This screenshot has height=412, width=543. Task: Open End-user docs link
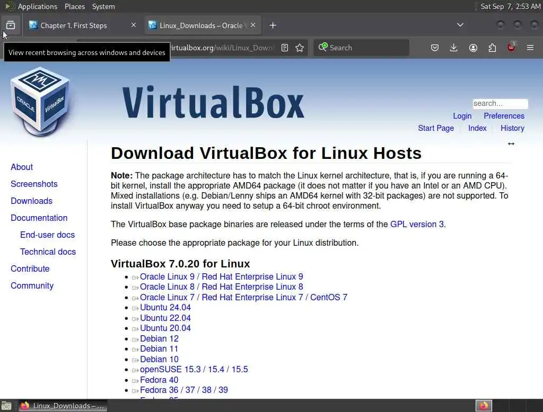47,235
